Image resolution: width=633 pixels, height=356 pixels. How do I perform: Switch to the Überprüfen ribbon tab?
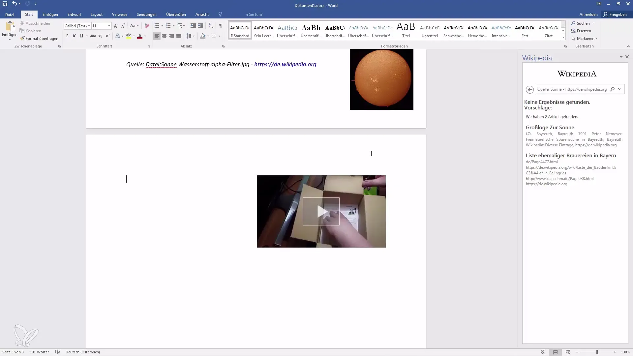pos(176,15)
